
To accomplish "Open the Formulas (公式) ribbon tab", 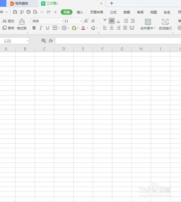I will coord(113,12).
